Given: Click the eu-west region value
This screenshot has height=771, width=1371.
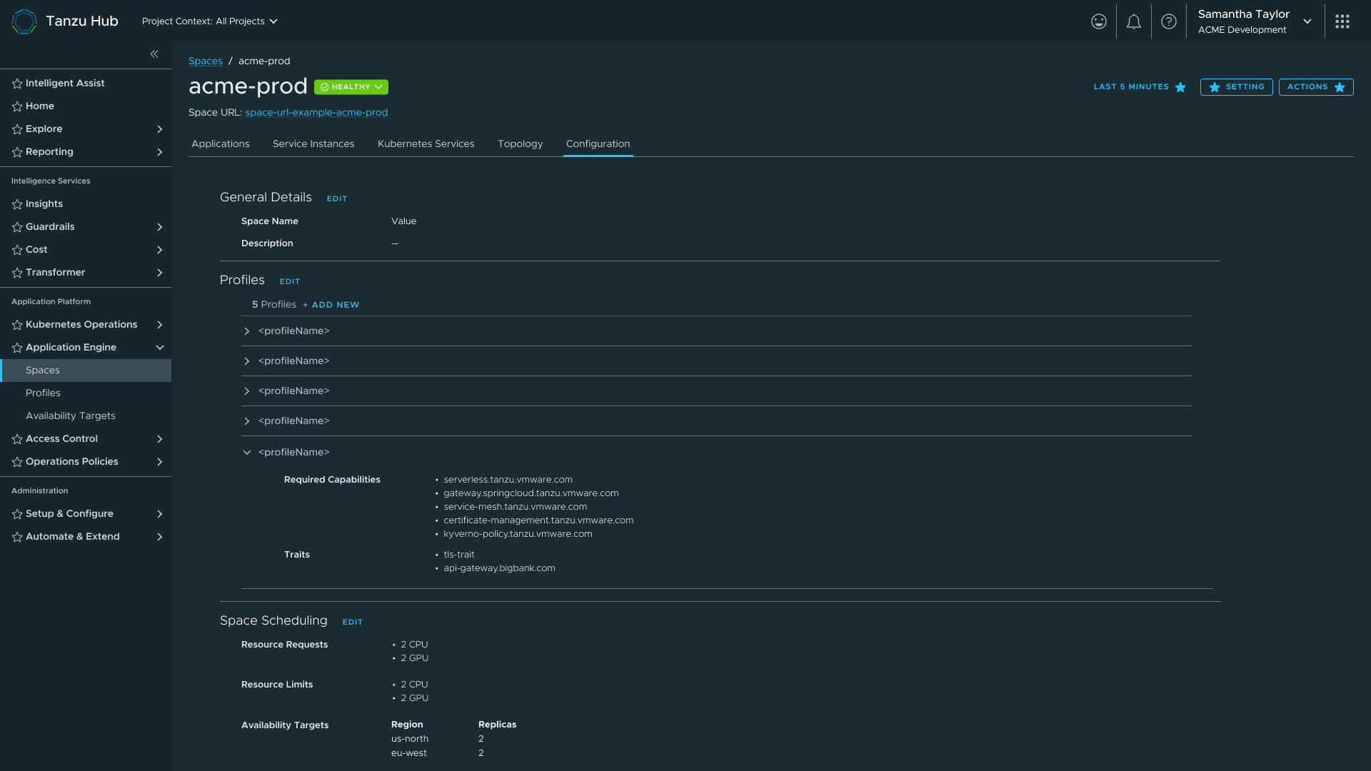Looking at the screenshot, I should click(x=409, y=753).
